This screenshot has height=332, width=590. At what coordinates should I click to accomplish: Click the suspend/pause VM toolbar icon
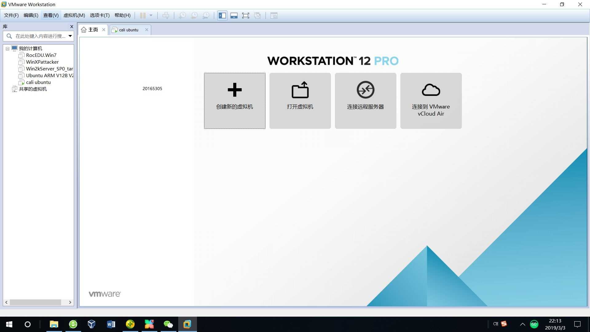point(143,15)
